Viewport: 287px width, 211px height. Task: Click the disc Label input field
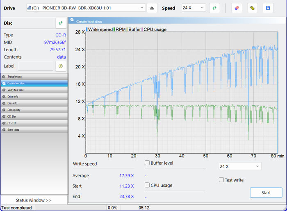point(36,66)
